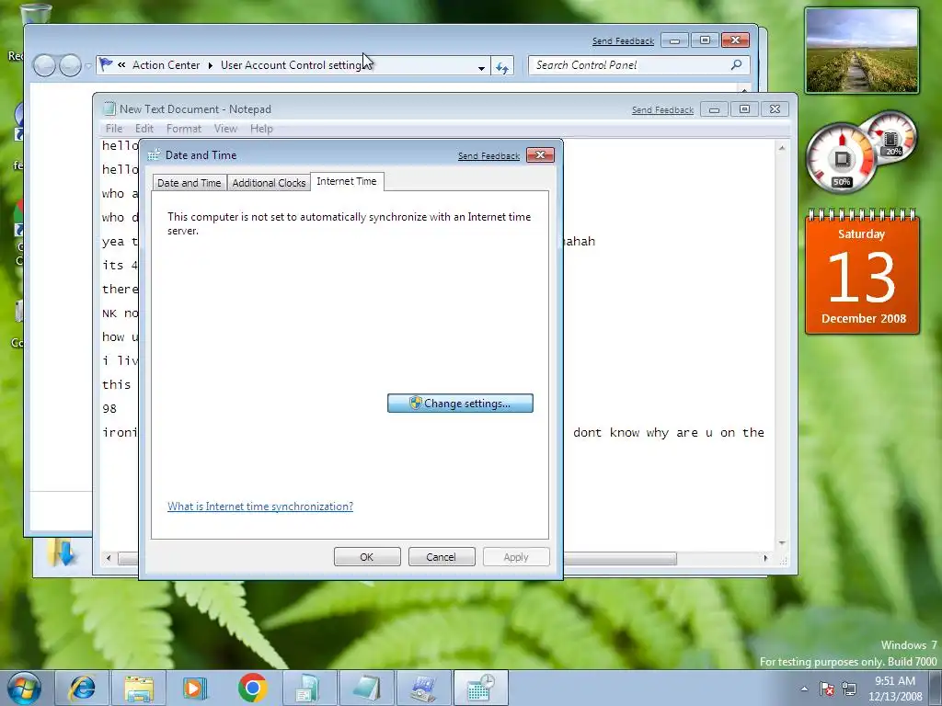Click the Action Center flag in address bar
942x706 pixels.
coord(106,64)
